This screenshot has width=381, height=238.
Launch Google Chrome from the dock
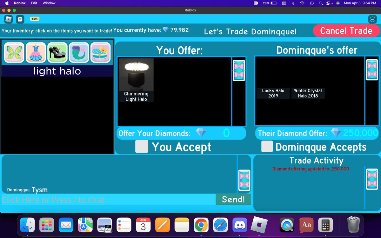(201, 225)
